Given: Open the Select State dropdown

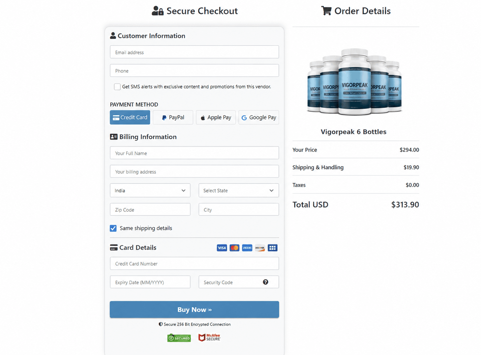Looking at the screenshot, I should pos(239,190).
